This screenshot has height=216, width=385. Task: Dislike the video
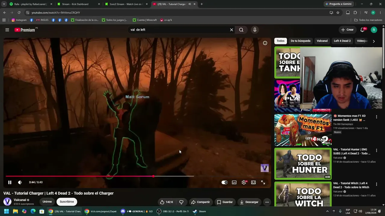click(x=181, y=202)
